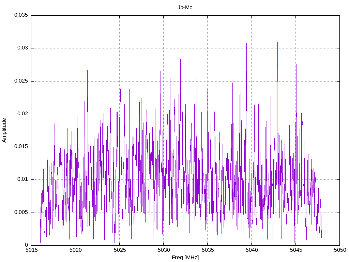
Task: Click the 5025 x-axis tick label
Action: point(120,250)
